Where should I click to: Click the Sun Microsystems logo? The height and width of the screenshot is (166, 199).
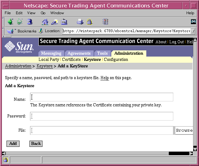click(19, 47)
